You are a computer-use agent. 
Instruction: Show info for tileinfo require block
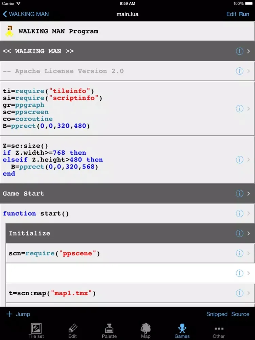[239, 108]
